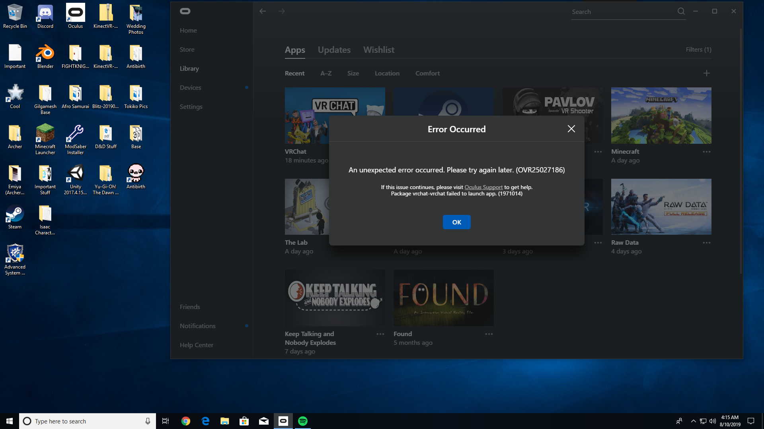Click the forward arrow in Oculus app
This screenshot has height=429, width=764.
click(282, 11)
